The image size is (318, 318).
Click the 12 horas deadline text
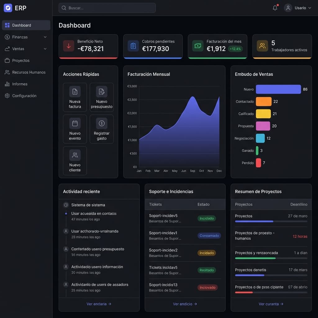300,236
